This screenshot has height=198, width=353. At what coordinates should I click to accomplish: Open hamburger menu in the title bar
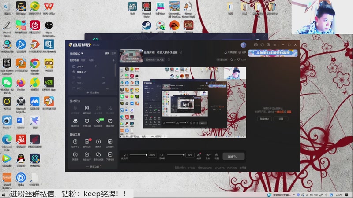[274, 45]
